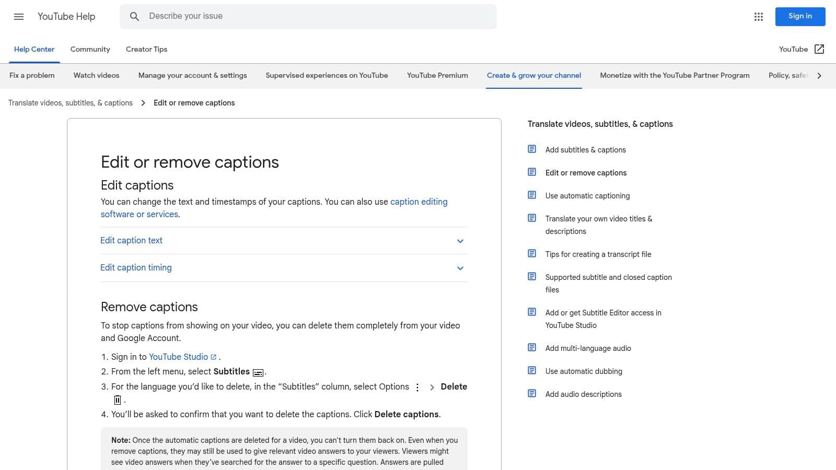Follow the YouTube Studio link
The width and height of the screenshot is (836, 470).
[178, 357]
